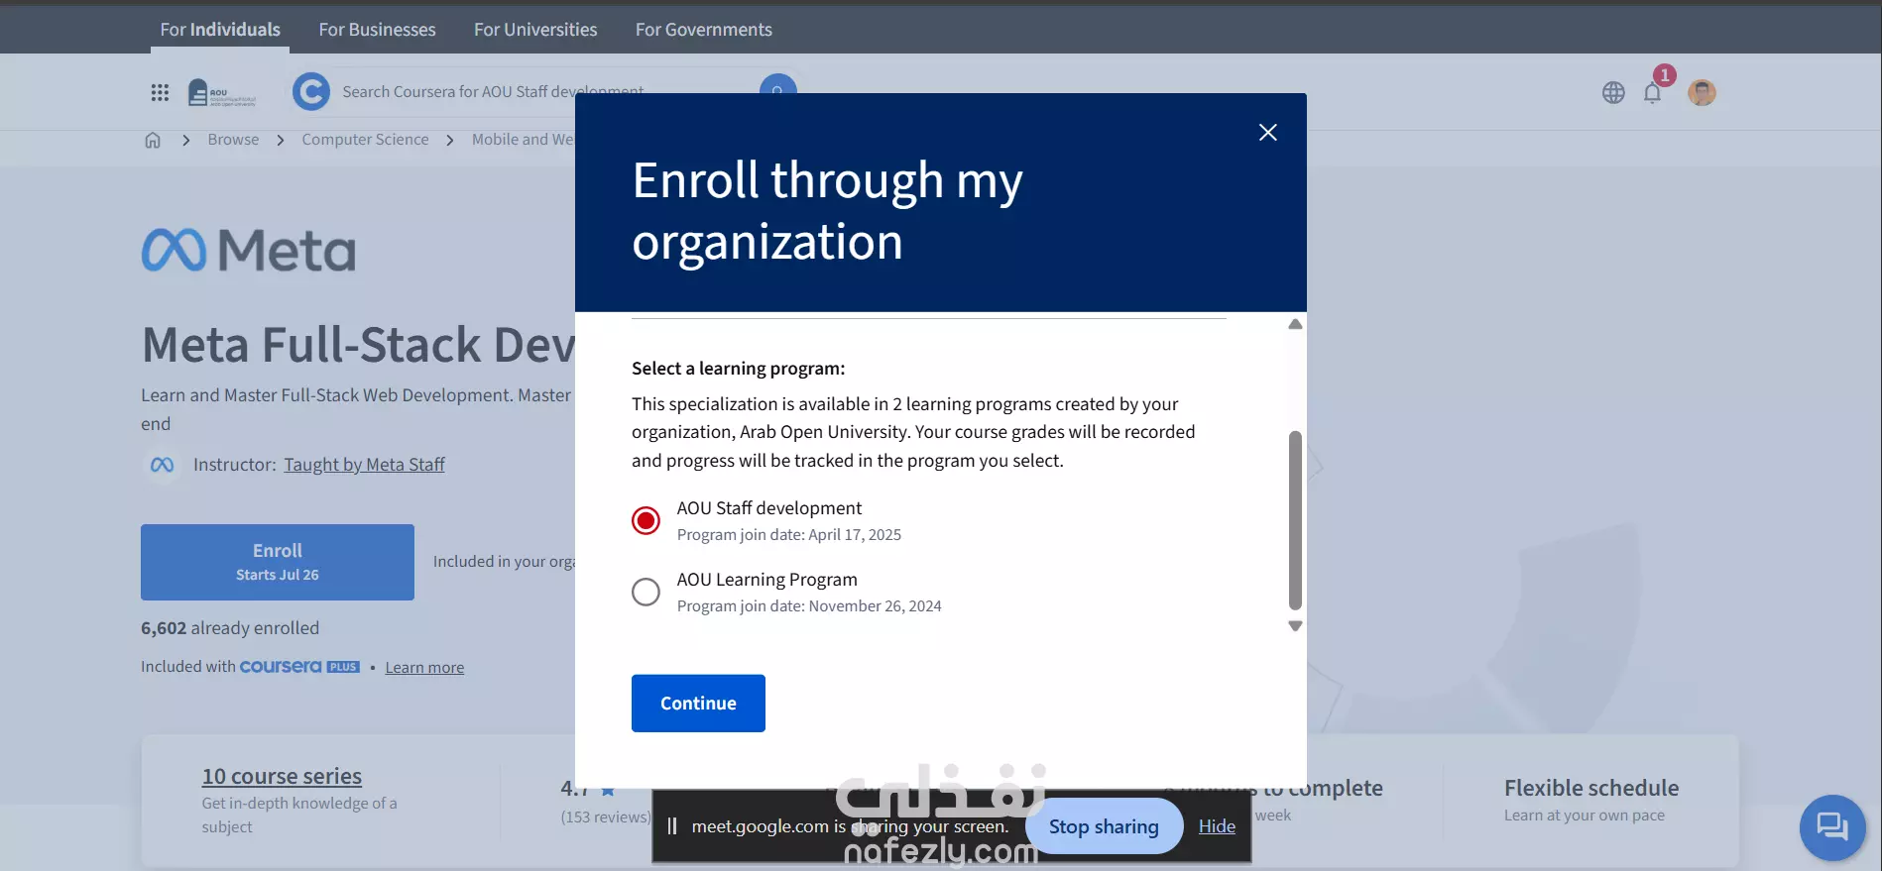Image resolution: width=1882 pixels, height=871 pixels.
Task: Open the 10 course series link
Action: click(282, 777)
